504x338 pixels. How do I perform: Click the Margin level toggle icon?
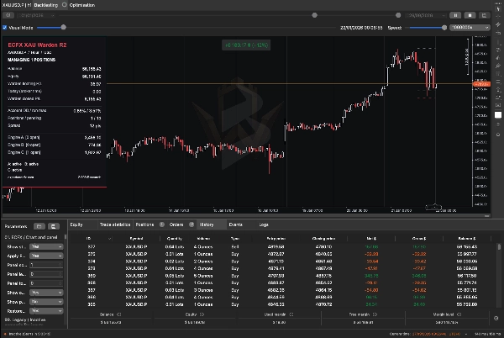pos(459,314)
